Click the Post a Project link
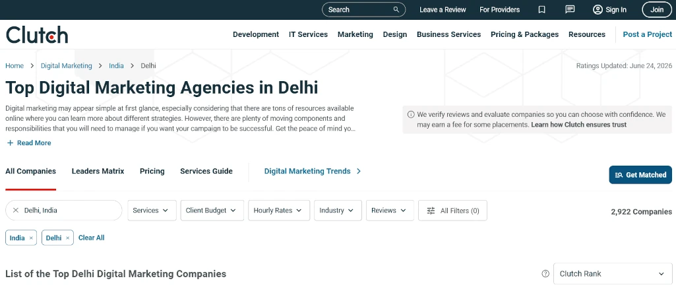This screenshot has width=676, height=297. (x=648, y=34)
